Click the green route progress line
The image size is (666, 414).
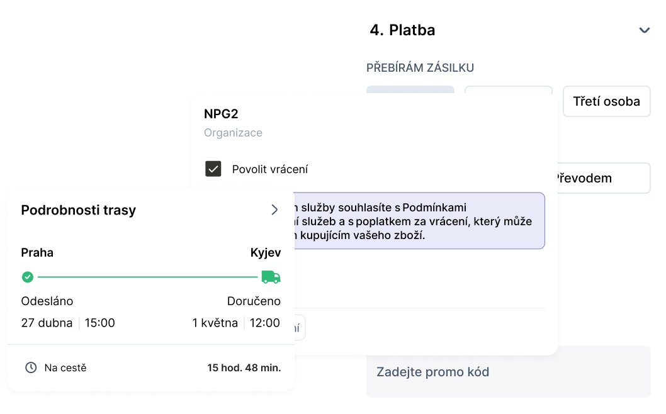click(148, 277)
